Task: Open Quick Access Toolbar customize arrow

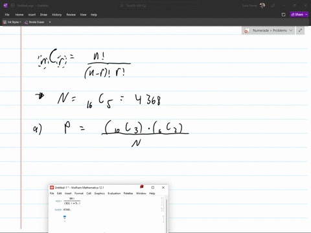Action: pyautogui.click(x=50, y=22)
